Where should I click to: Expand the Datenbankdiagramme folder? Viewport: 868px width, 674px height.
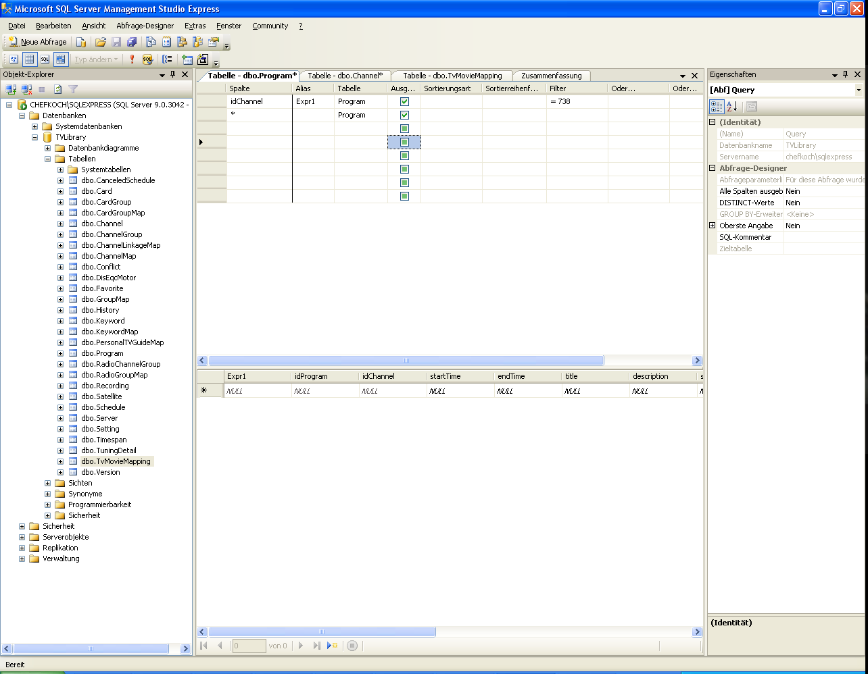[48, 148]
